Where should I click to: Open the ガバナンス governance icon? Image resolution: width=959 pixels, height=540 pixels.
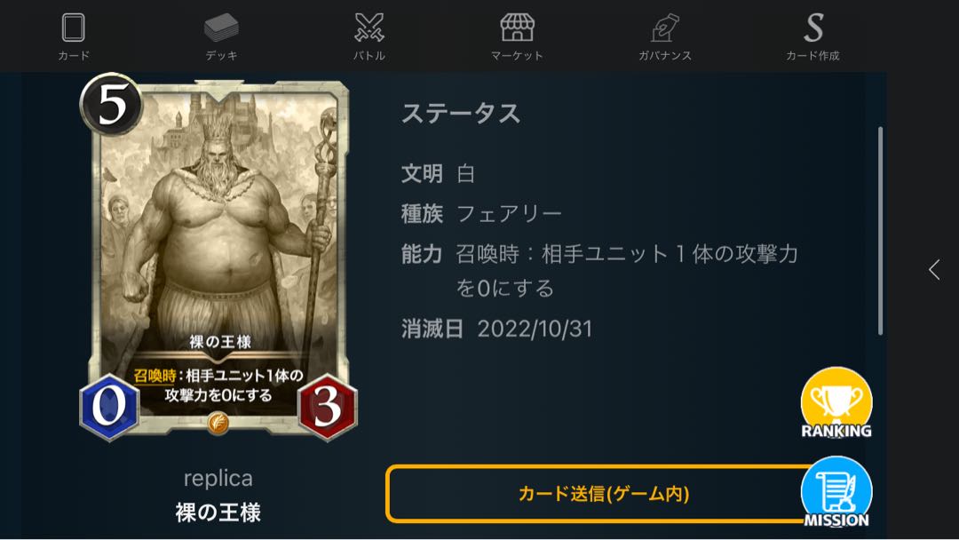(665, 28)
